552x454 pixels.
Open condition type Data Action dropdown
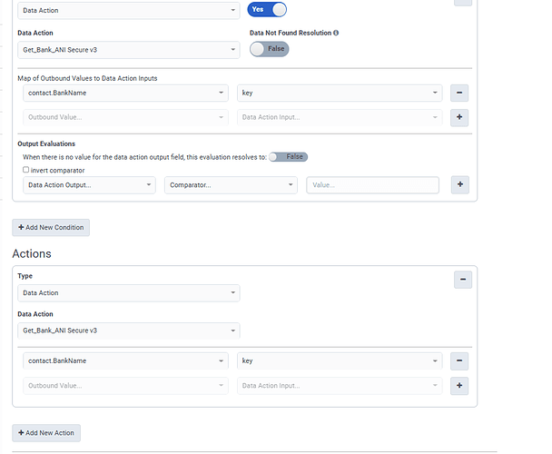tap(129, 11)
